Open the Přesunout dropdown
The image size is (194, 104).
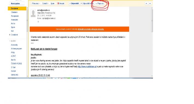(36, 4)
